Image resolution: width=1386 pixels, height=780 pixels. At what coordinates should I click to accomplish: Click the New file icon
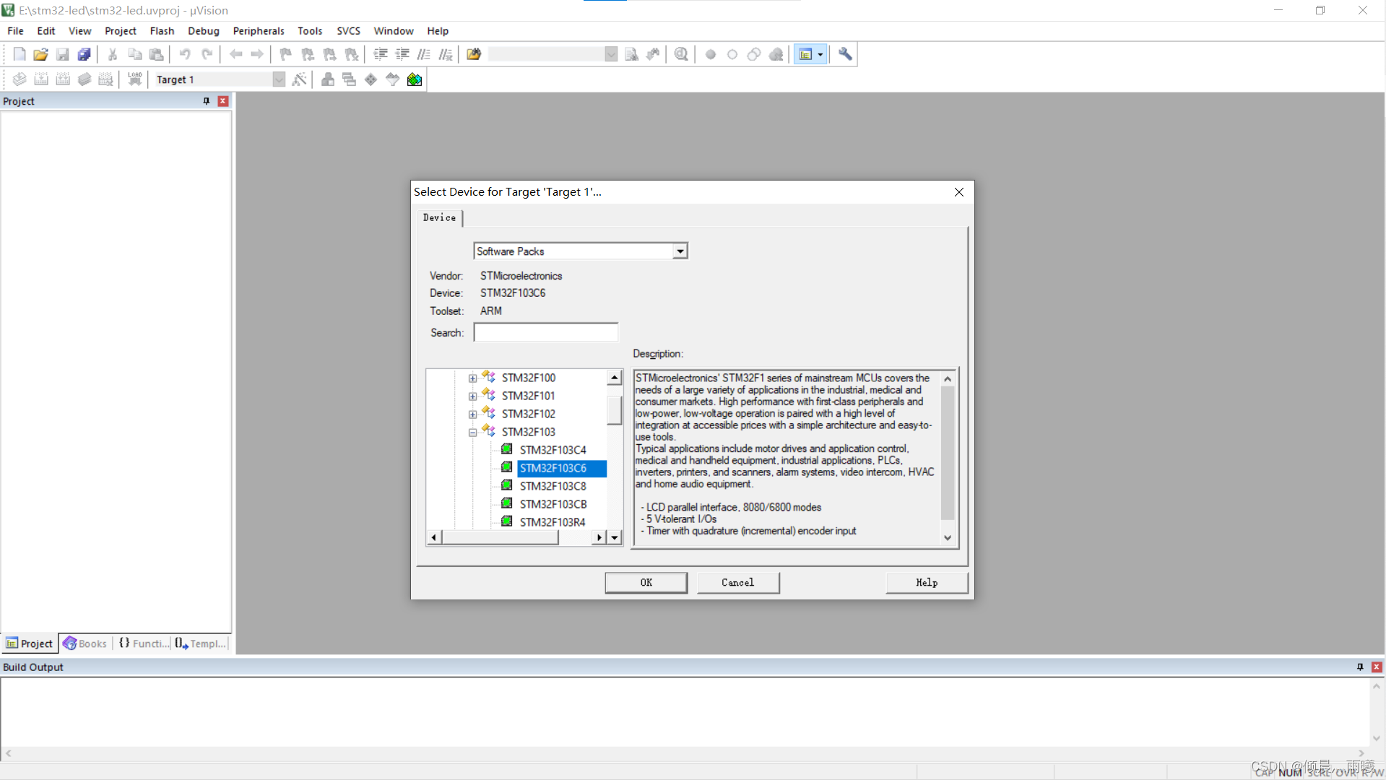(x=20, y=54)
